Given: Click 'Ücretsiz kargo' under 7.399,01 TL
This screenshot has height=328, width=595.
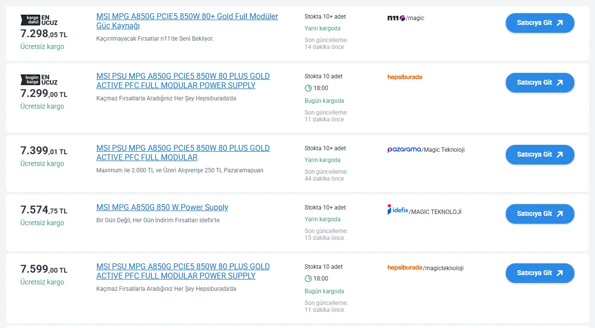Looking at the screenshot, I should click(42, 164).
